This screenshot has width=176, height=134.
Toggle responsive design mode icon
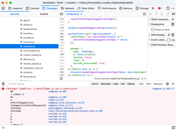(x=168, y=8)
